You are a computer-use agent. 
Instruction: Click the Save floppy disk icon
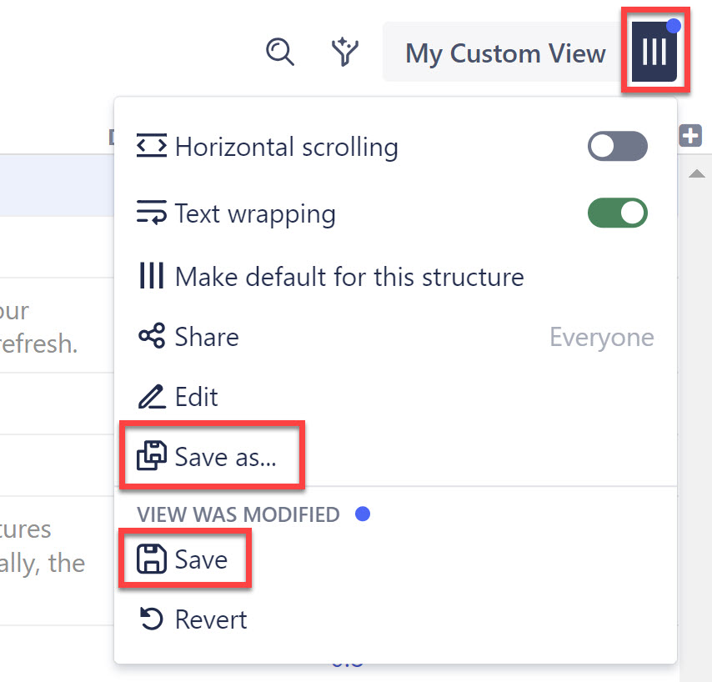(x=152, y=559)
